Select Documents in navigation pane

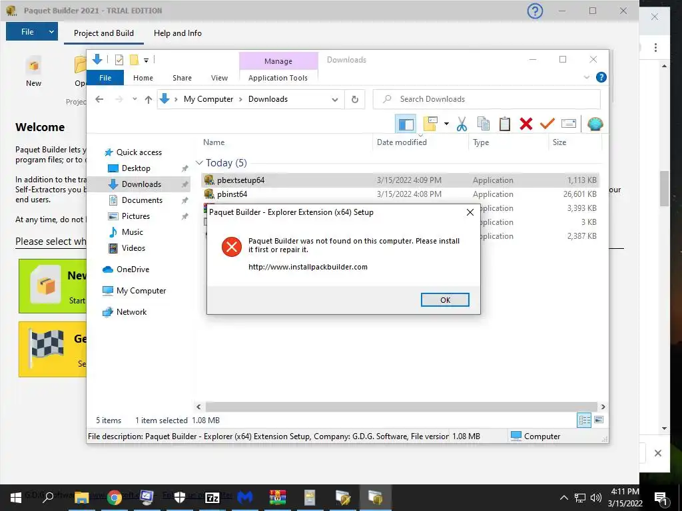point(142,200)
